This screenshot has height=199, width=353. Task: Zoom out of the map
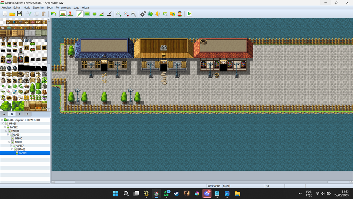(x=126, y=14)
